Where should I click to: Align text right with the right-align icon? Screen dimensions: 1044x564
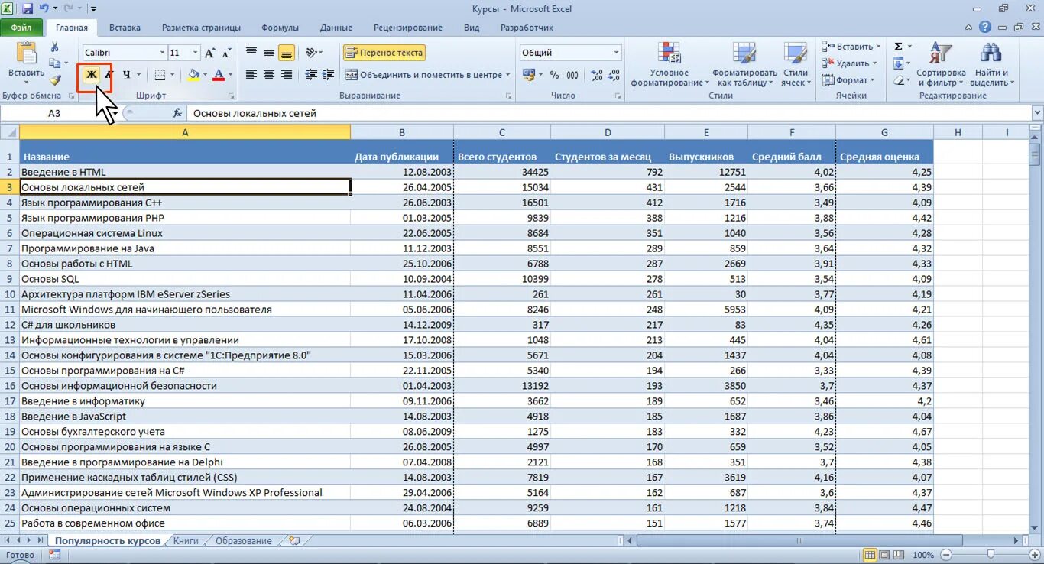point(287,75)
